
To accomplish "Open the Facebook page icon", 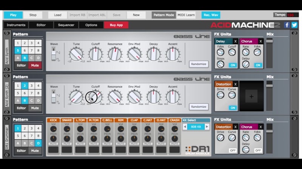I will click(x=287, y=25).
